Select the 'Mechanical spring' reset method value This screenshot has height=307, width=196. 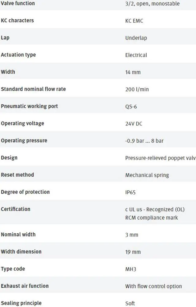pos(147,175)
